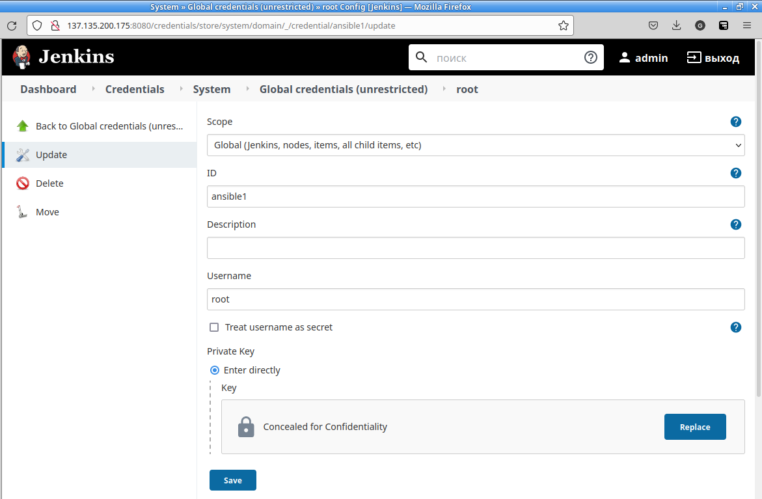Image resolution: width=762 pixels, height=499 pixels.
Task: Focus the поиск search field
Action: pos(506,57)
